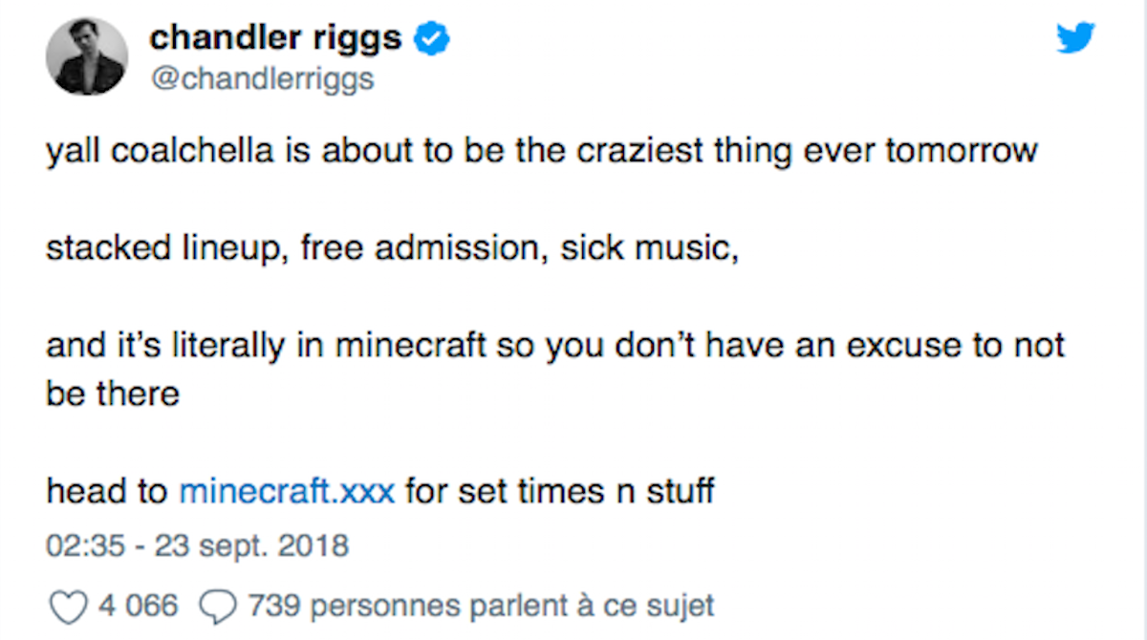Click the Twitter bird logo
Image resolution: width=1147 pixels, height=640 pixels.
pyautogui.click(x=1075, y=39)
